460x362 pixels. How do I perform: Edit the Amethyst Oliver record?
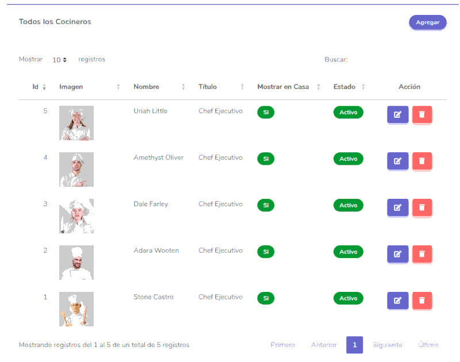pyautogui.click(x=397, y=161)
